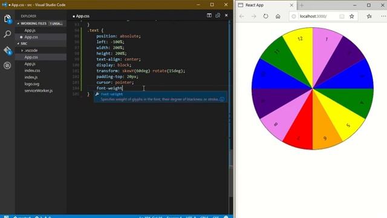Open browser settings and more menu

pyautogui.click(x=383, y=16)
